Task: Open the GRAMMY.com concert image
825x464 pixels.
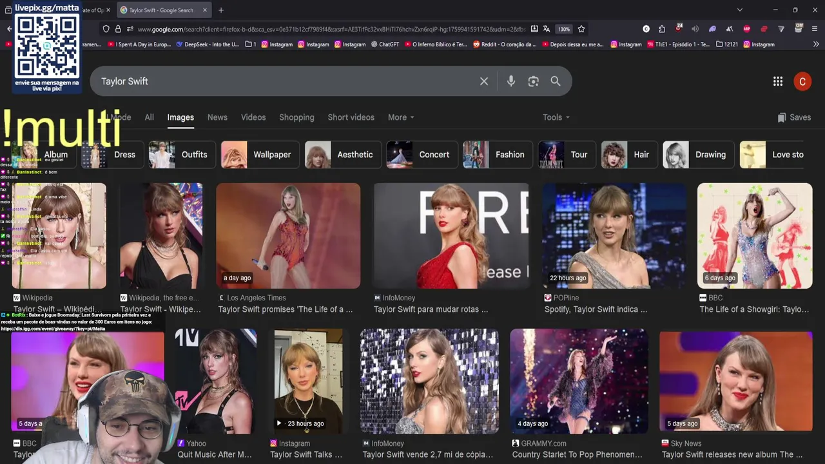Action: (x=579, y=381)
